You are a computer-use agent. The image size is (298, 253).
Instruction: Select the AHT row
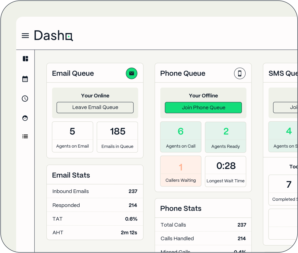(x=95, y=232)
